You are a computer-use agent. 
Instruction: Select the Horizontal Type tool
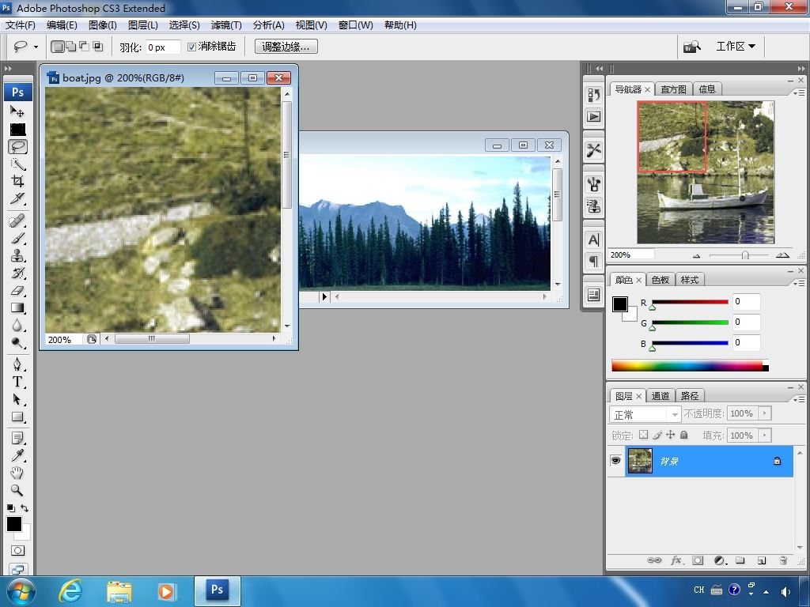[x=17, y=382]
